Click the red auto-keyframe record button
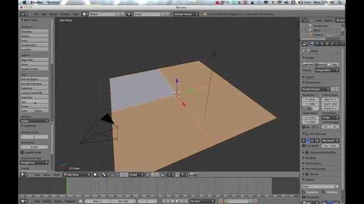 pos(221,201)
